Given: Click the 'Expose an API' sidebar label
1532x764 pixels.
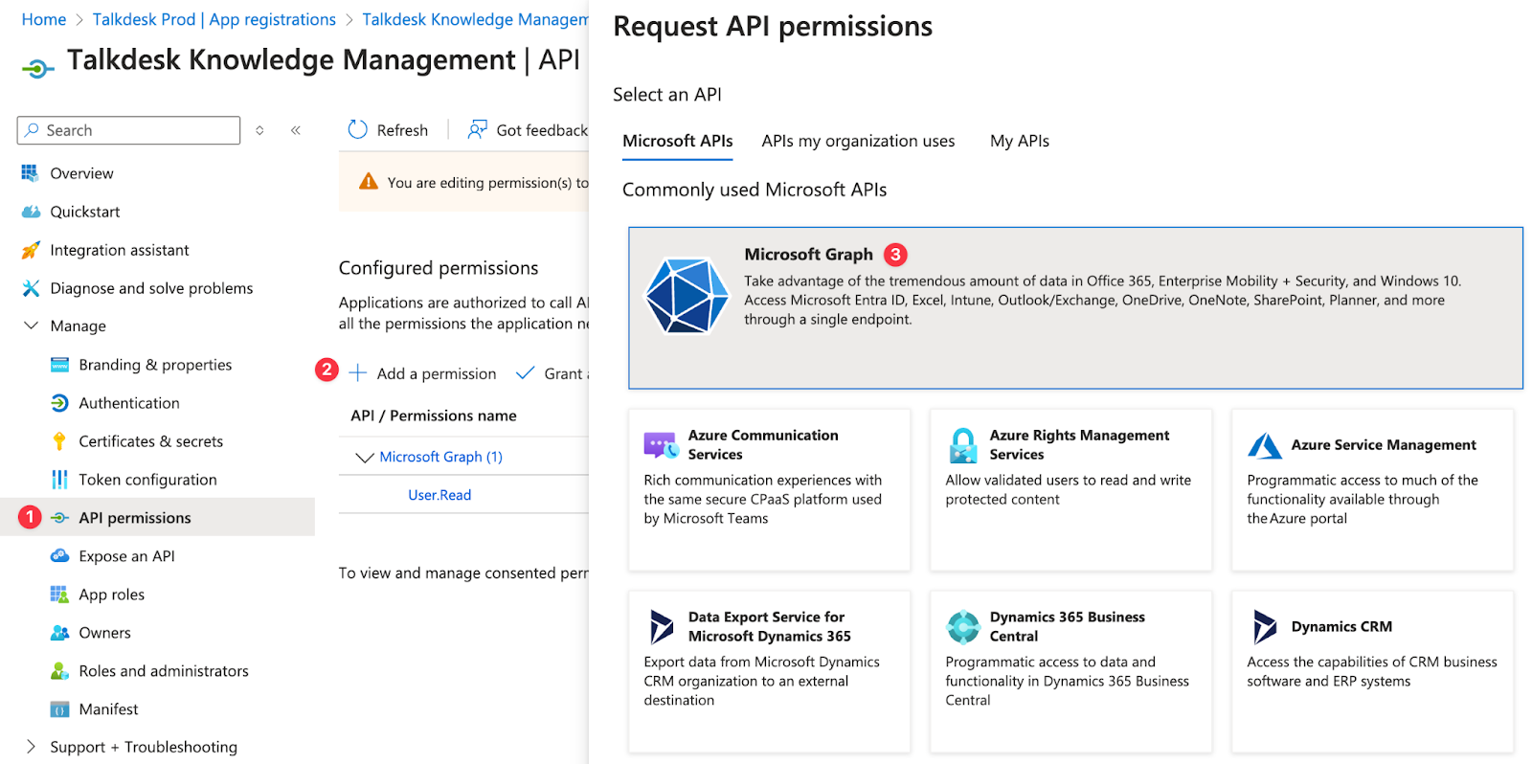Looking at the screenshot, I should click(126, 556).
